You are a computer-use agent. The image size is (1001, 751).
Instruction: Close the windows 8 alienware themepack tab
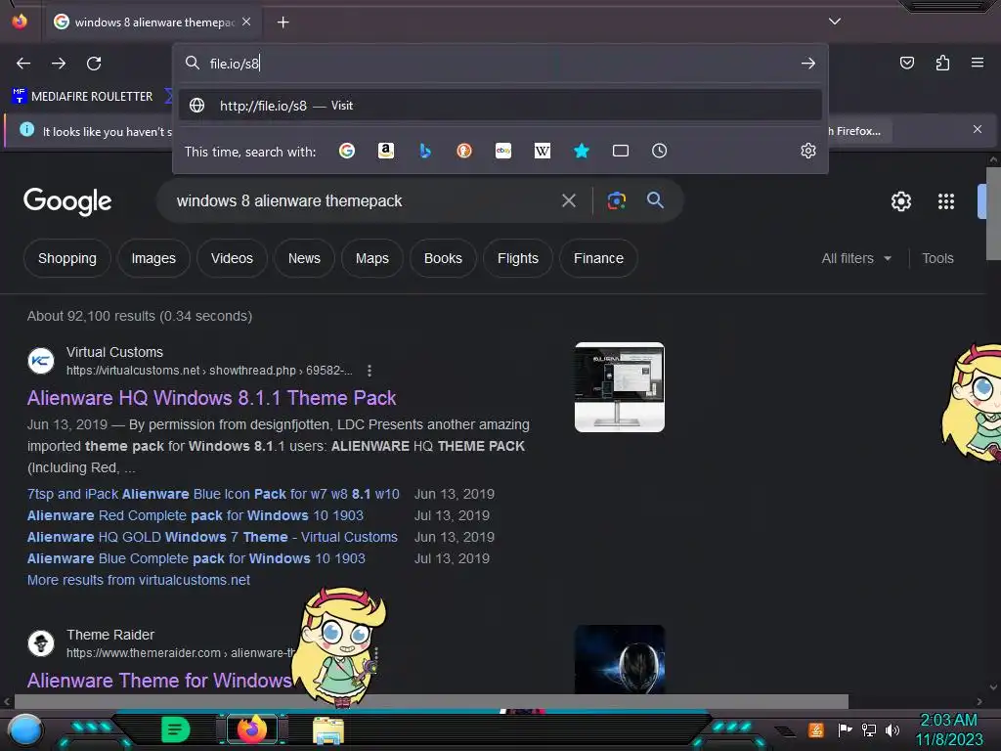pyautogui.click(x=246, y=22)
